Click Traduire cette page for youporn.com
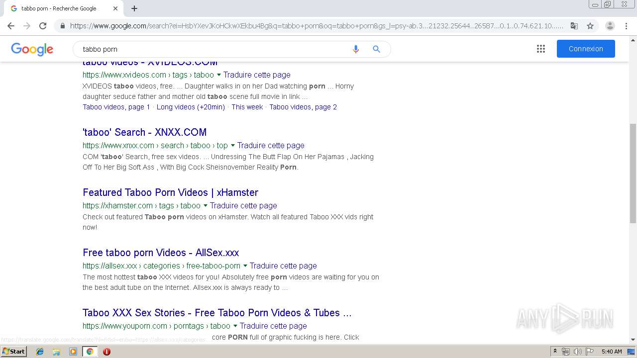 273,326
